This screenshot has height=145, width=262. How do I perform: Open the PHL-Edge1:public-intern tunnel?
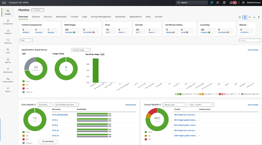185,125
